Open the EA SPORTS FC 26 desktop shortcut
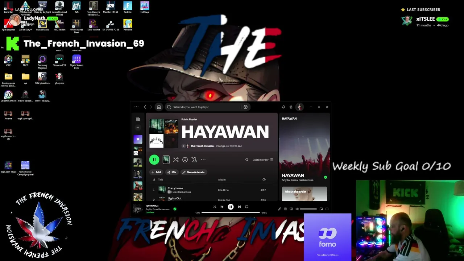Image resolution: width=464 pixels, height=261 pixels. click(x=111, y=25)
